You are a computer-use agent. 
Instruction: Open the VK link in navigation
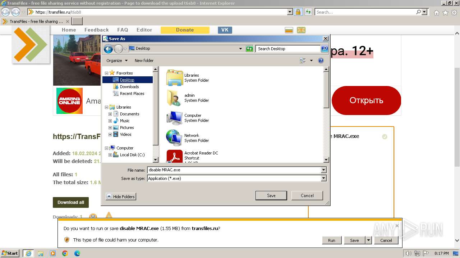click(225, 30)
